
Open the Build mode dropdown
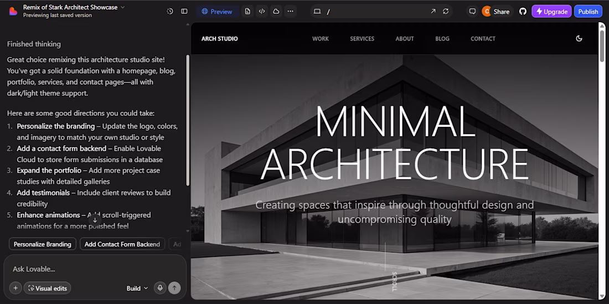[137, 288]
